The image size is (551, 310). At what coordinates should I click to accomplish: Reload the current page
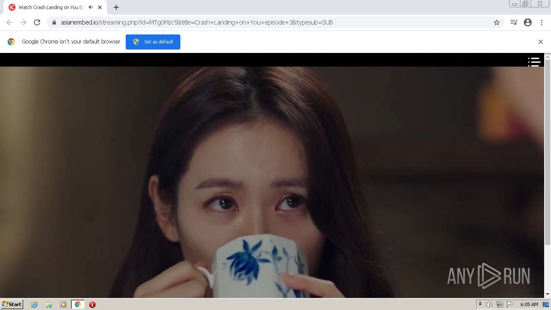coord(37,22)
